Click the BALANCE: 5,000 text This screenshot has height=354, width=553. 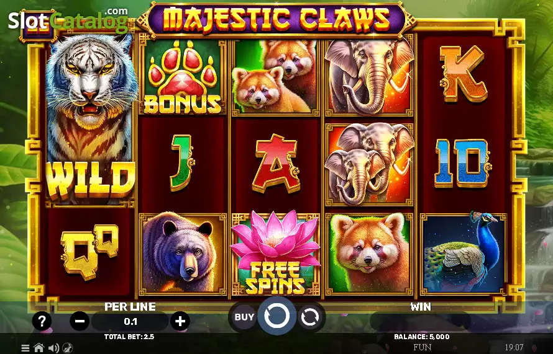[422, 337]
